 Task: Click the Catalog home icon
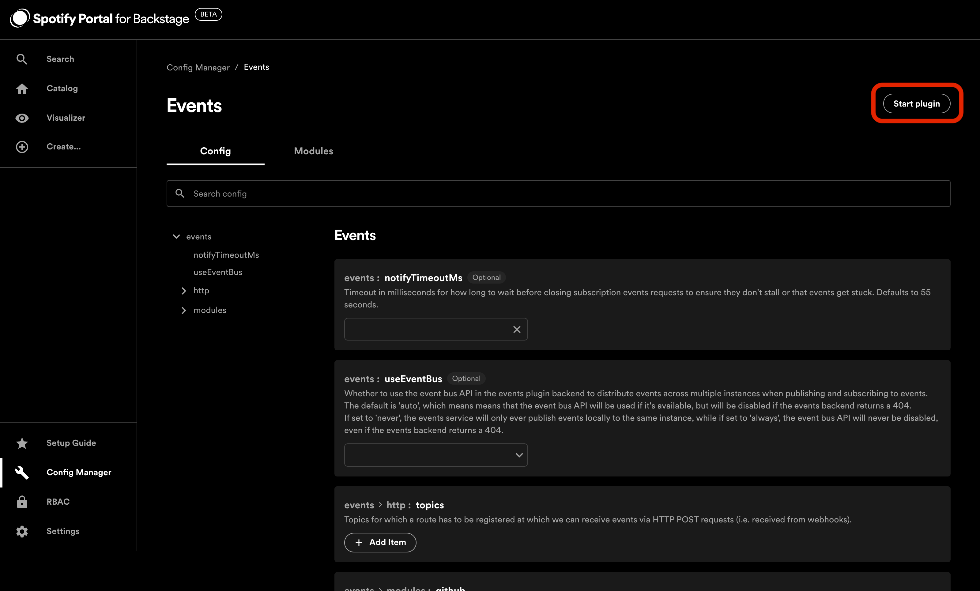[22, 88]
